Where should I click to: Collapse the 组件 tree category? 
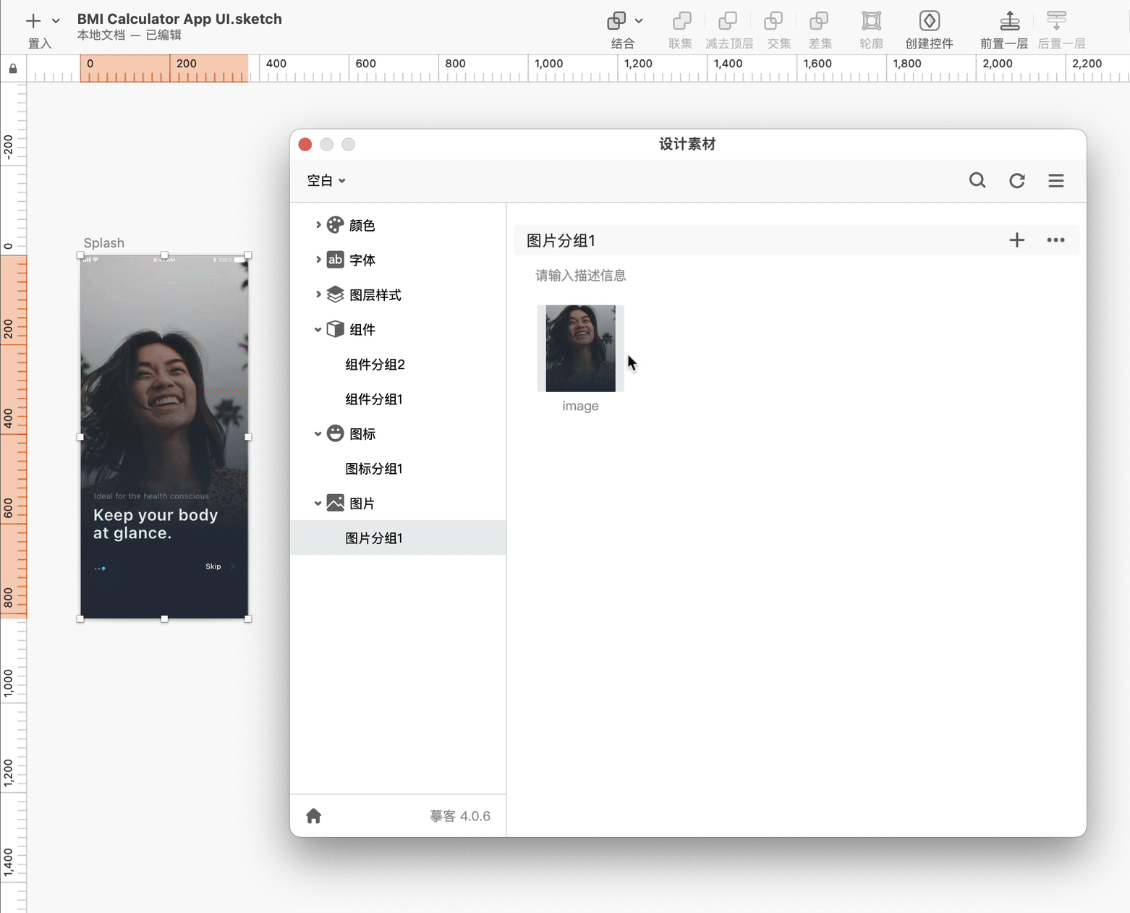click(318, 330)
